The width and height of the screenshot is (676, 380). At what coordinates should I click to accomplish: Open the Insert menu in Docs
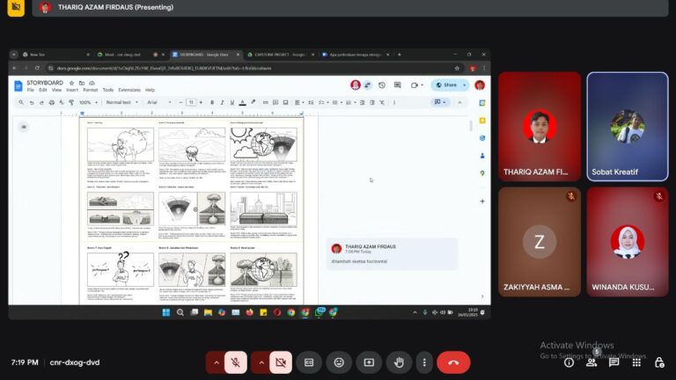point(72,90)
